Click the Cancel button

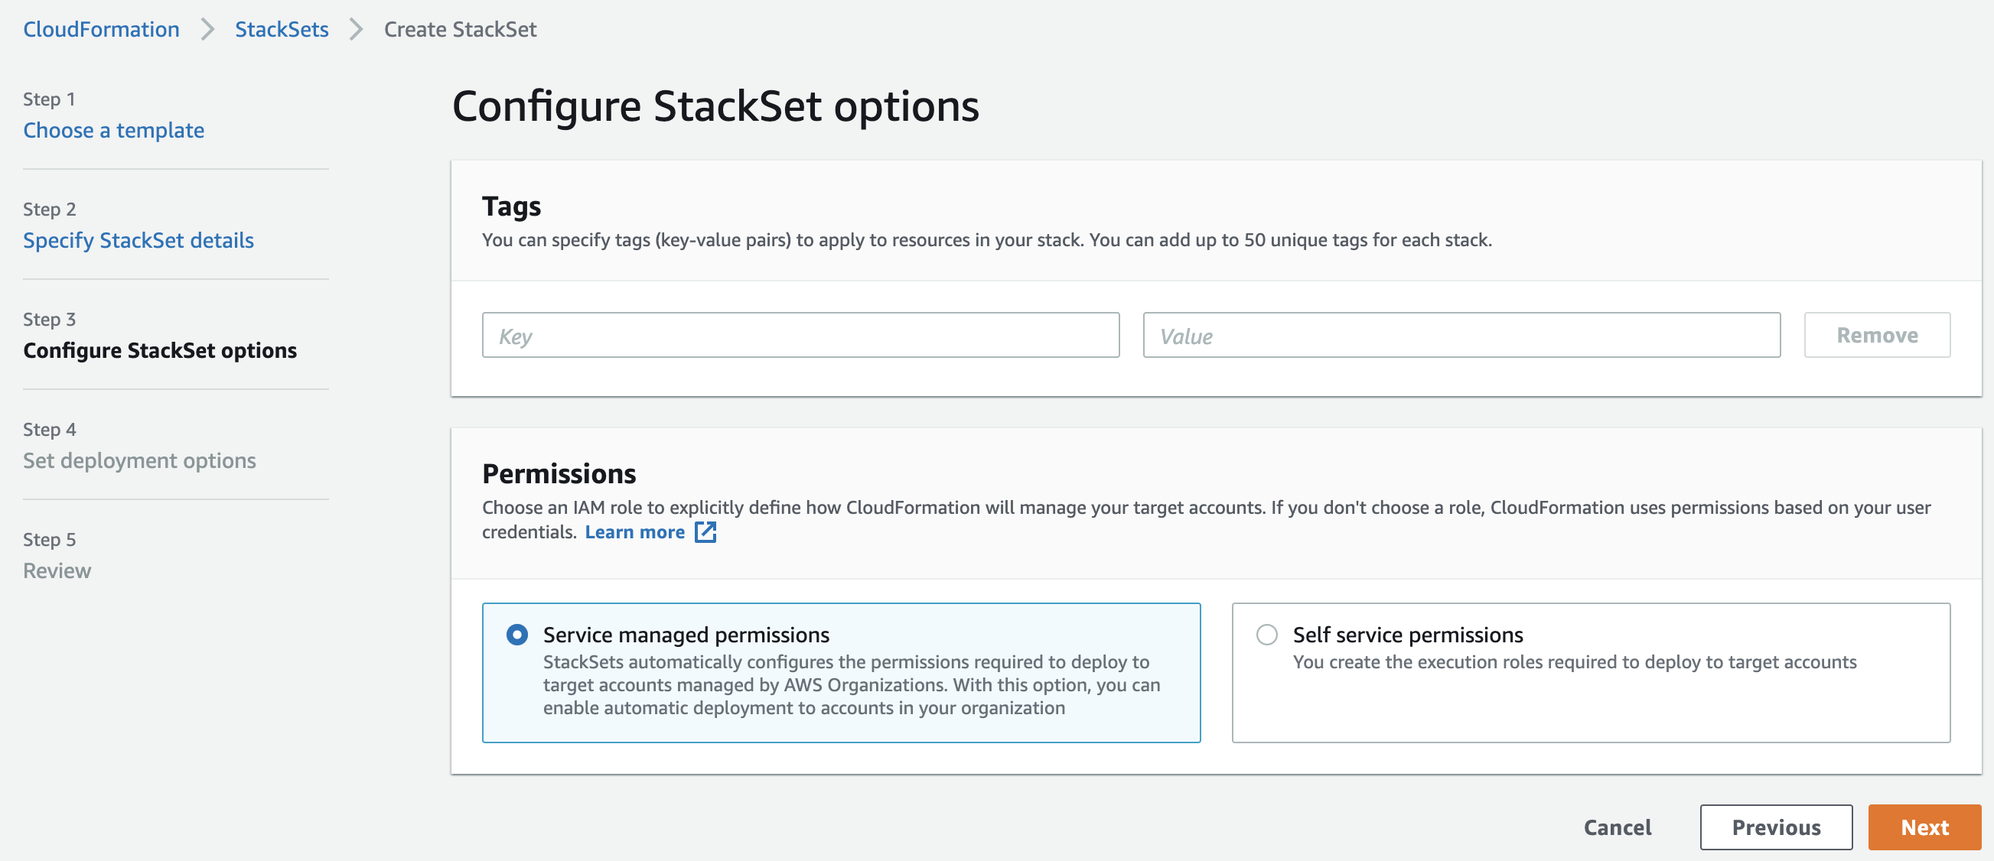[1617, 827]
